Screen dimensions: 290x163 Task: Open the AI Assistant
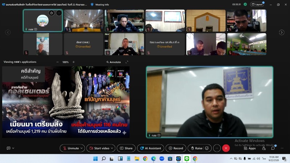pos(150,148)
